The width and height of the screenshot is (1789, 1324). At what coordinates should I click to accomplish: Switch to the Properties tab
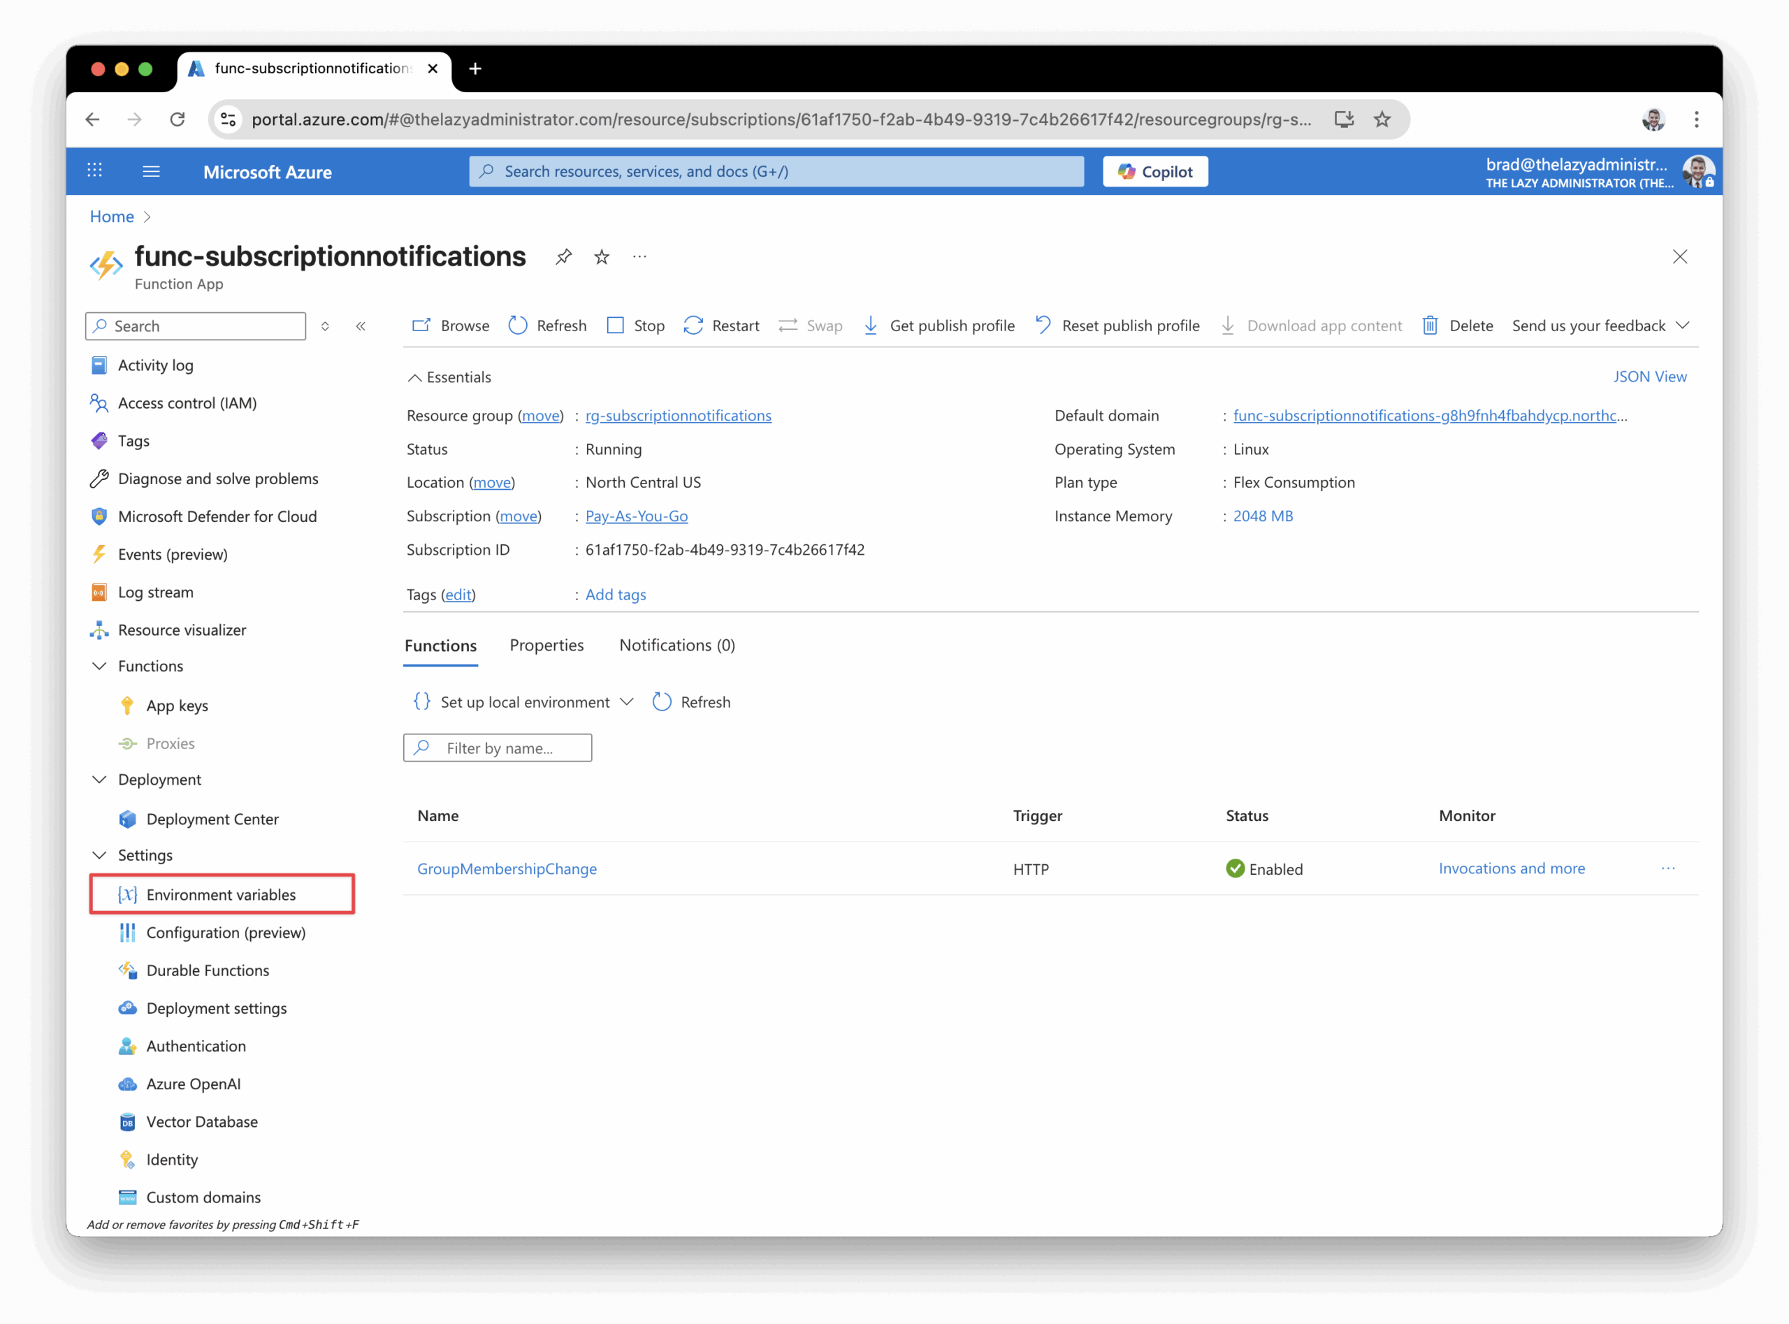coord(546,645)
